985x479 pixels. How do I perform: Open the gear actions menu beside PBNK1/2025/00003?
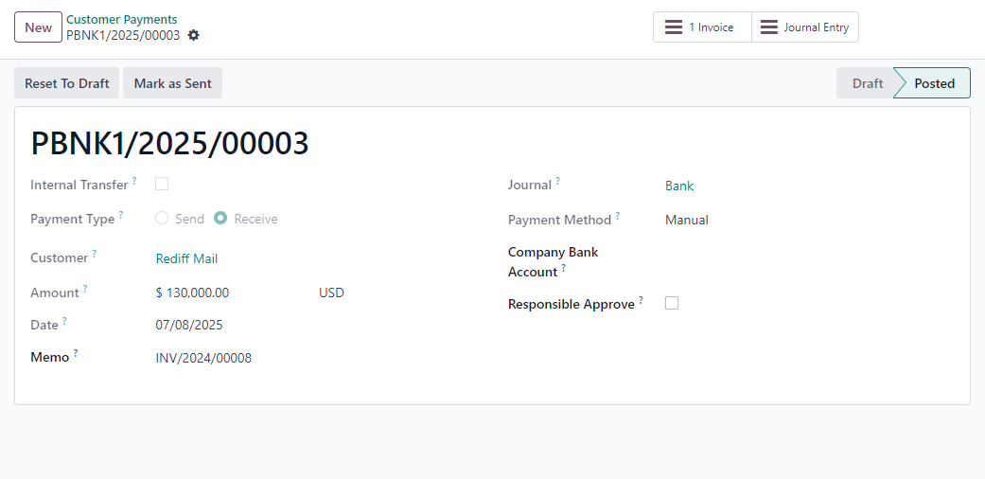193,35
